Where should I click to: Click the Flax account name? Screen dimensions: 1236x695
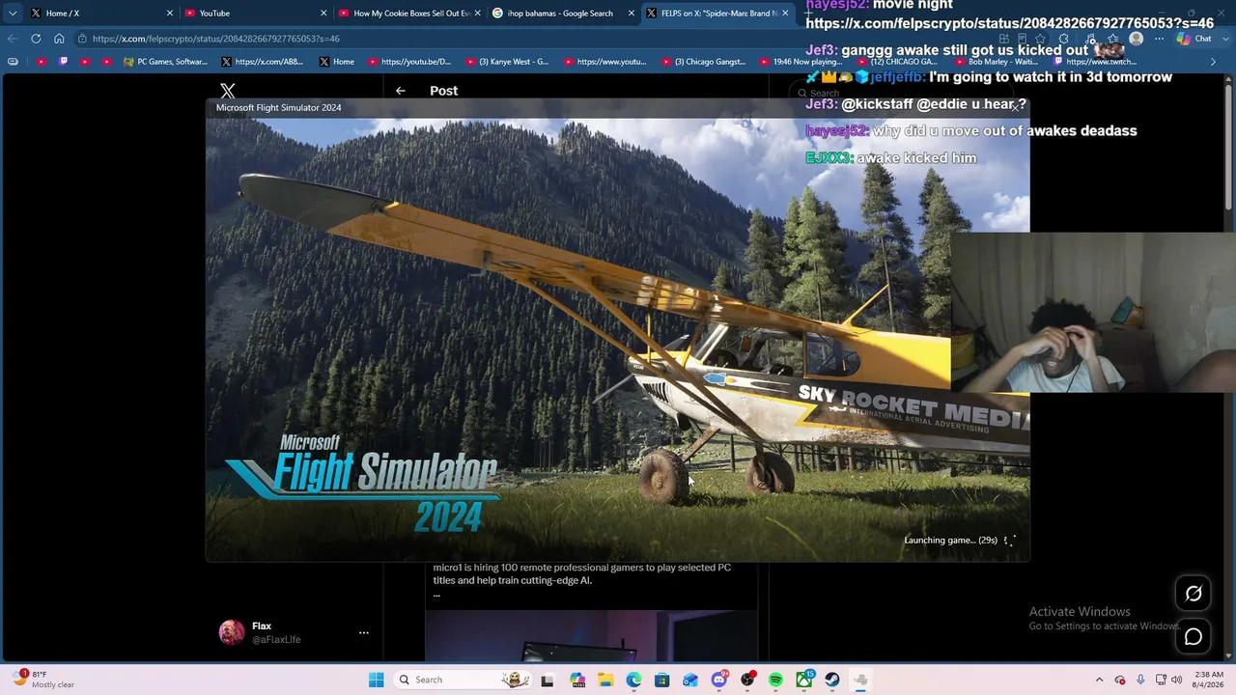262,626
